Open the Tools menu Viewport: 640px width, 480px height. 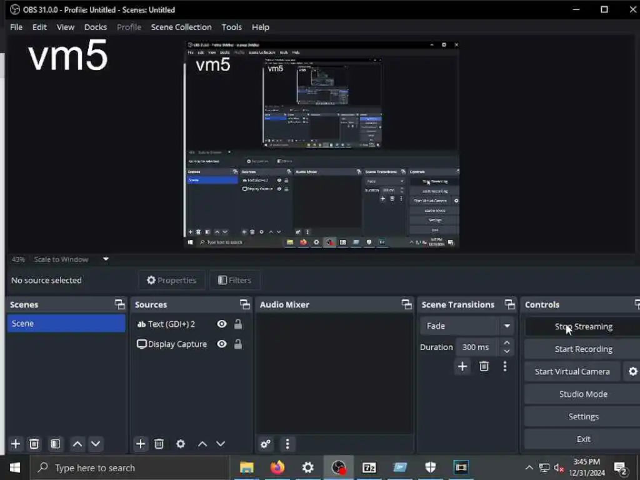click(231, 27)
